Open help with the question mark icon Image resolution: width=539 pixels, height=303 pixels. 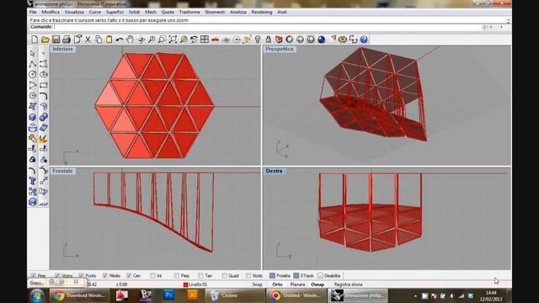tap(364, 40)
